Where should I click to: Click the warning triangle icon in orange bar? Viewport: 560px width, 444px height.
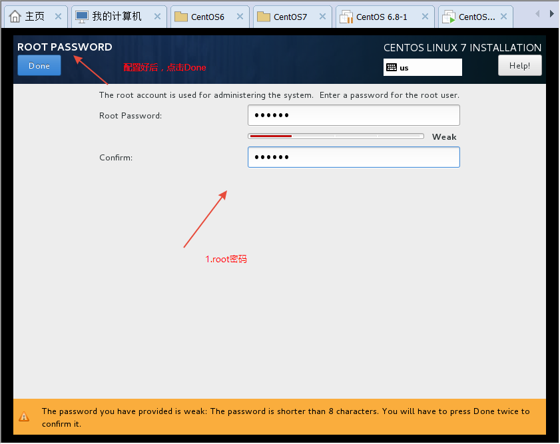pos(24,417)
